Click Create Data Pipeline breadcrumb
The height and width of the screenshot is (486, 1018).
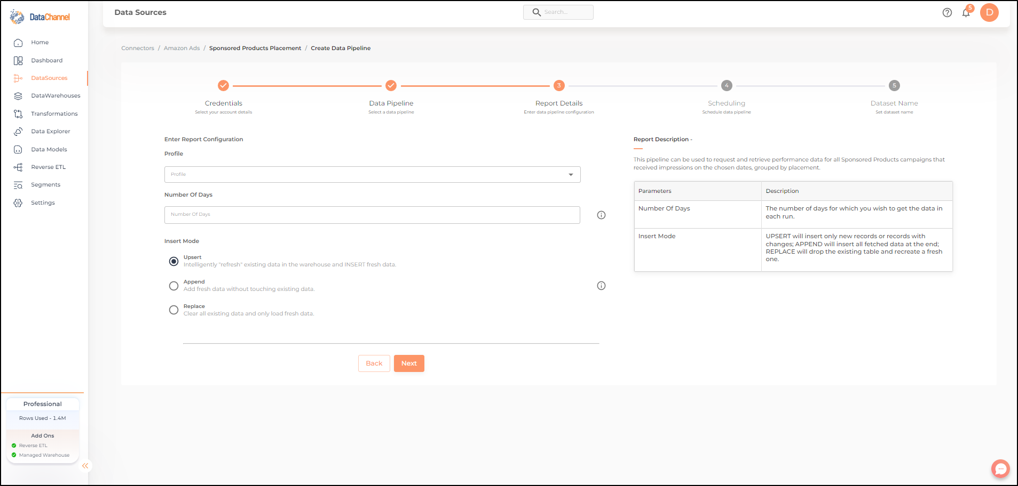tap(341, 48)
